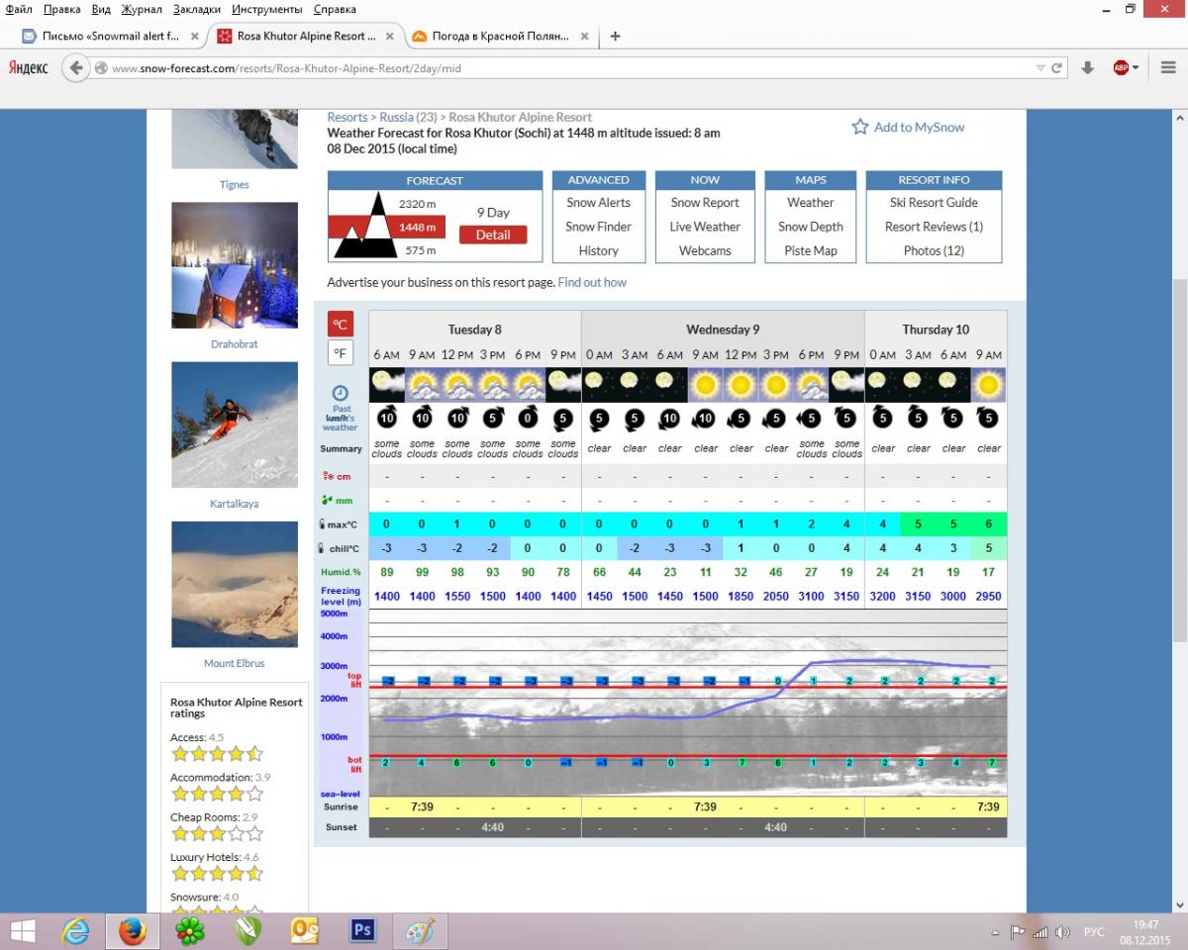Click the red Detail button
1188x950 pixels.
pyautogui.click(x=493, y=235)
